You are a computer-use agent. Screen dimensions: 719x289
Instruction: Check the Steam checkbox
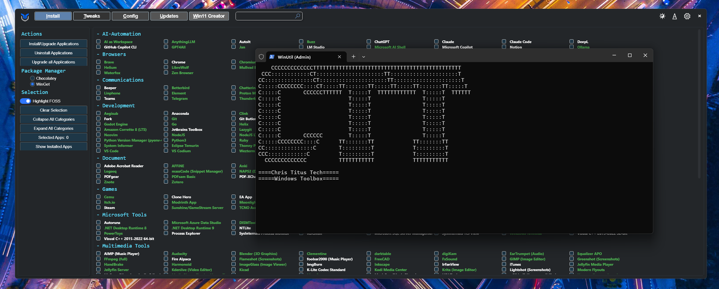point(98,207)
